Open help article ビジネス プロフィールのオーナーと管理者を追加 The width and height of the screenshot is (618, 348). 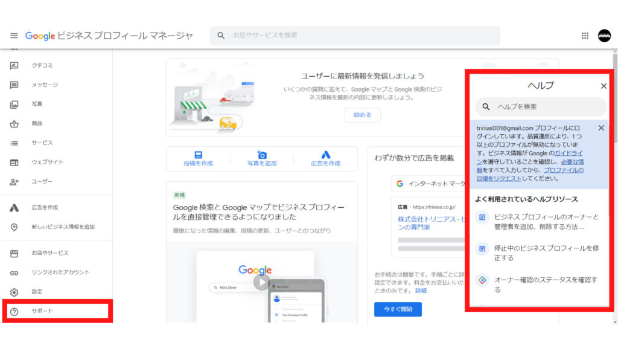tap(546, 222)
